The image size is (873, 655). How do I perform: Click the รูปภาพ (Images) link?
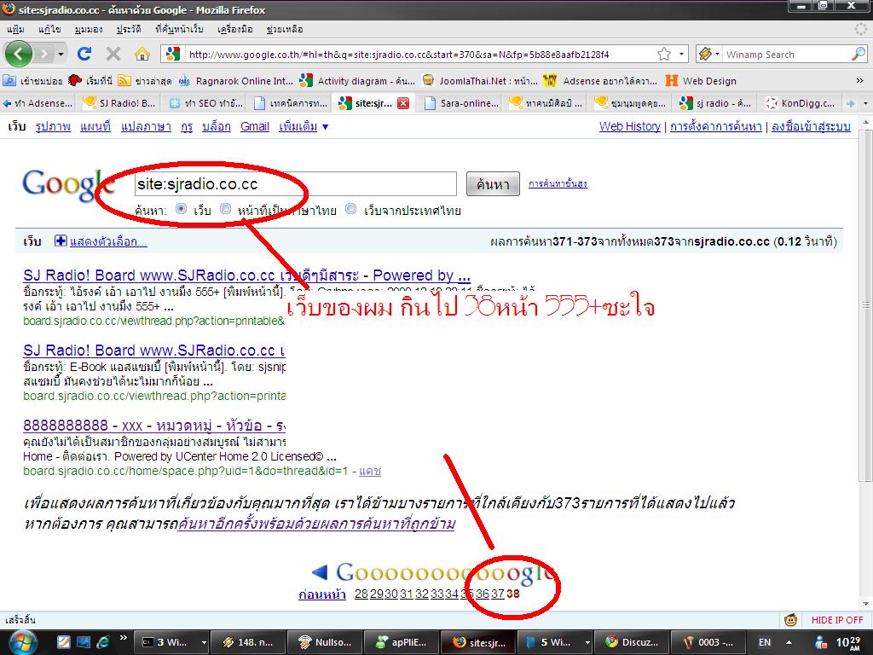pos(53,126)
